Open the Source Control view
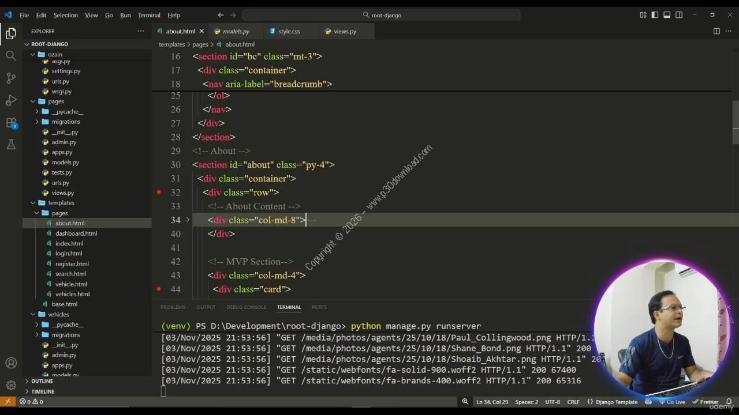Image resolution: width=739 pixels, height=415 pixels. click(11, 78)
